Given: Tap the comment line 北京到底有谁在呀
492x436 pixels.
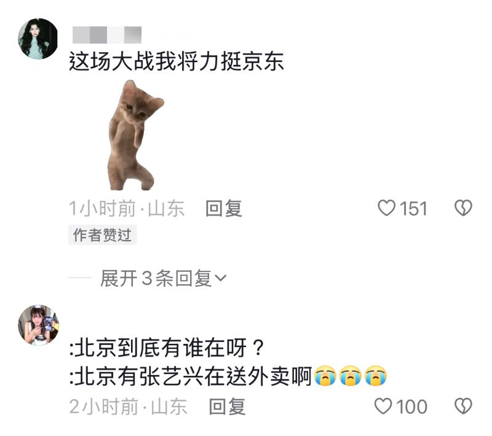Looking at the screenshot, I should point(167,348).
